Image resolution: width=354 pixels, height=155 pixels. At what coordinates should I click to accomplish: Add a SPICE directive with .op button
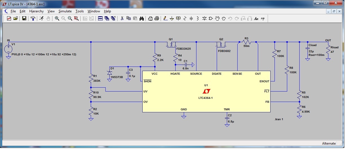tap(263, 19)
